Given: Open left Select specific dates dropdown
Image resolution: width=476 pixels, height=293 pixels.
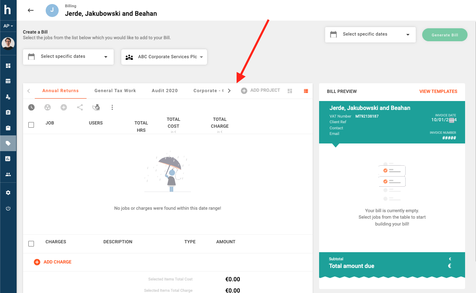Looking at the screenshot, I should (x=68, y=57).
